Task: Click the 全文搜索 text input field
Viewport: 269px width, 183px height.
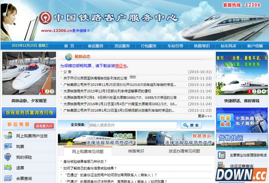Action: [132, 125]
